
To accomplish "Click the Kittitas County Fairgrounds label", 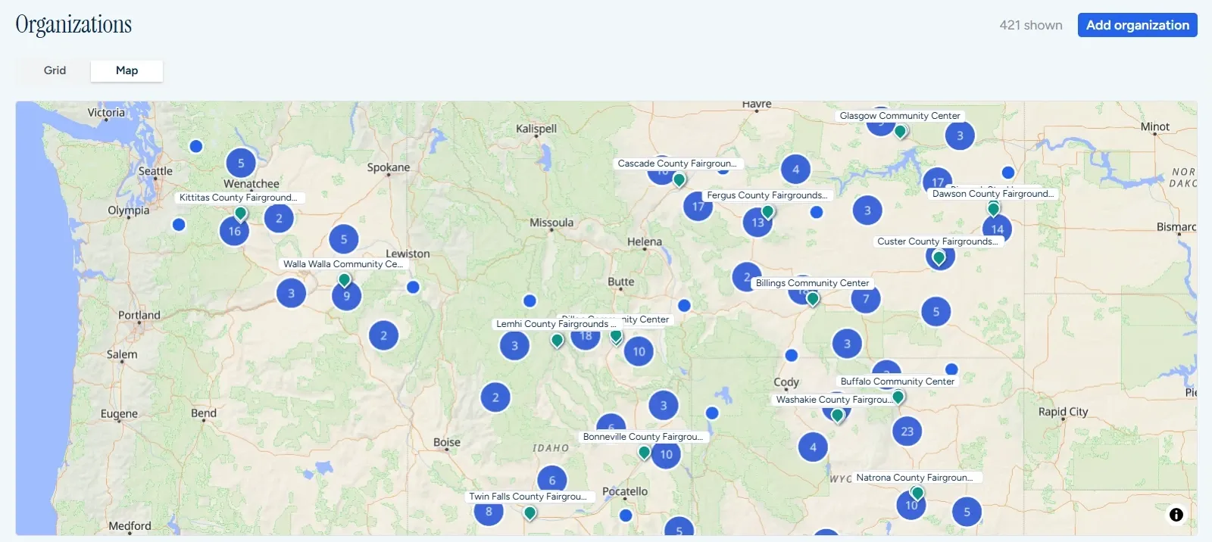I will click(238, 198).
